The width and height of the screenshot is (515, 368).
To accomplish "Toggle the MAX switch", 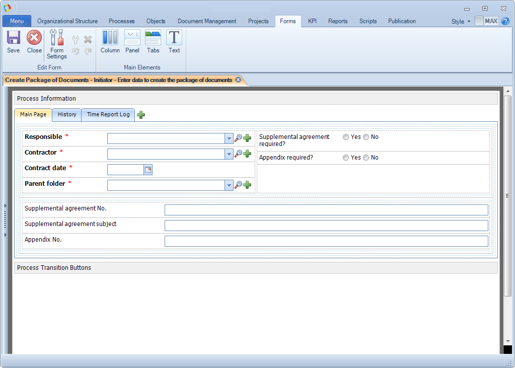I will click(x=487, y=21).
